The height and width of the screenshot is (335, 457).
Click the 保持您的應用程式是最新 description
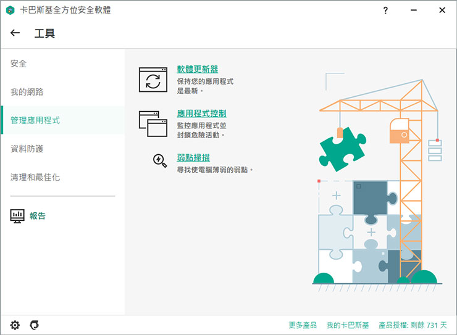coord(205,86)
